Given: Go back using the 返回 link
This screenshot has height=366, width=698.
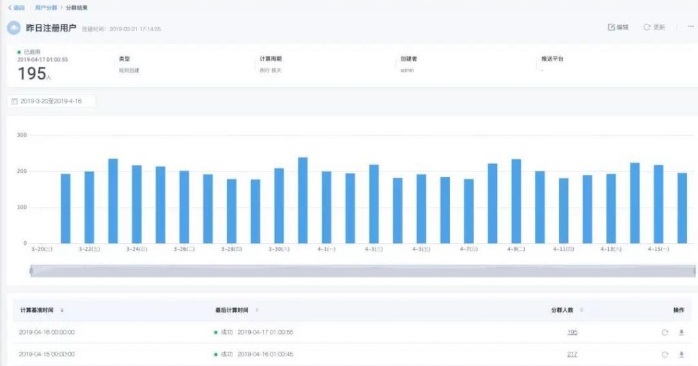Looking at the screenshot, I should pos(16,7).
